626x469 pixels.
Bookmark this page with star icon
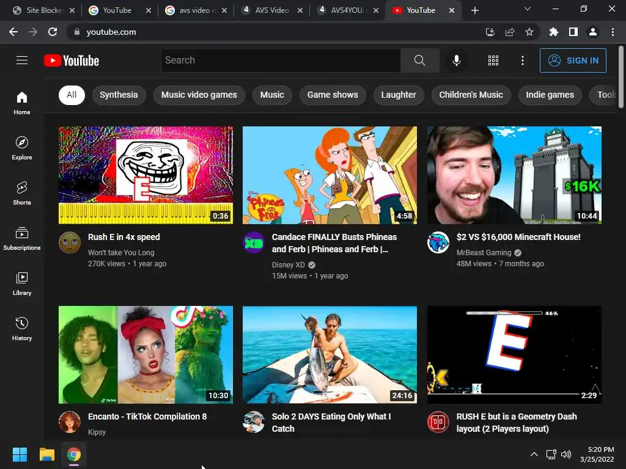click(x=529, y=32)
